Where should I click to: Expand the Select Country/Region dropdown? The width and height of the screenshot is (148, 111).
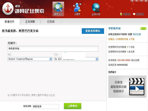(51, 59)
